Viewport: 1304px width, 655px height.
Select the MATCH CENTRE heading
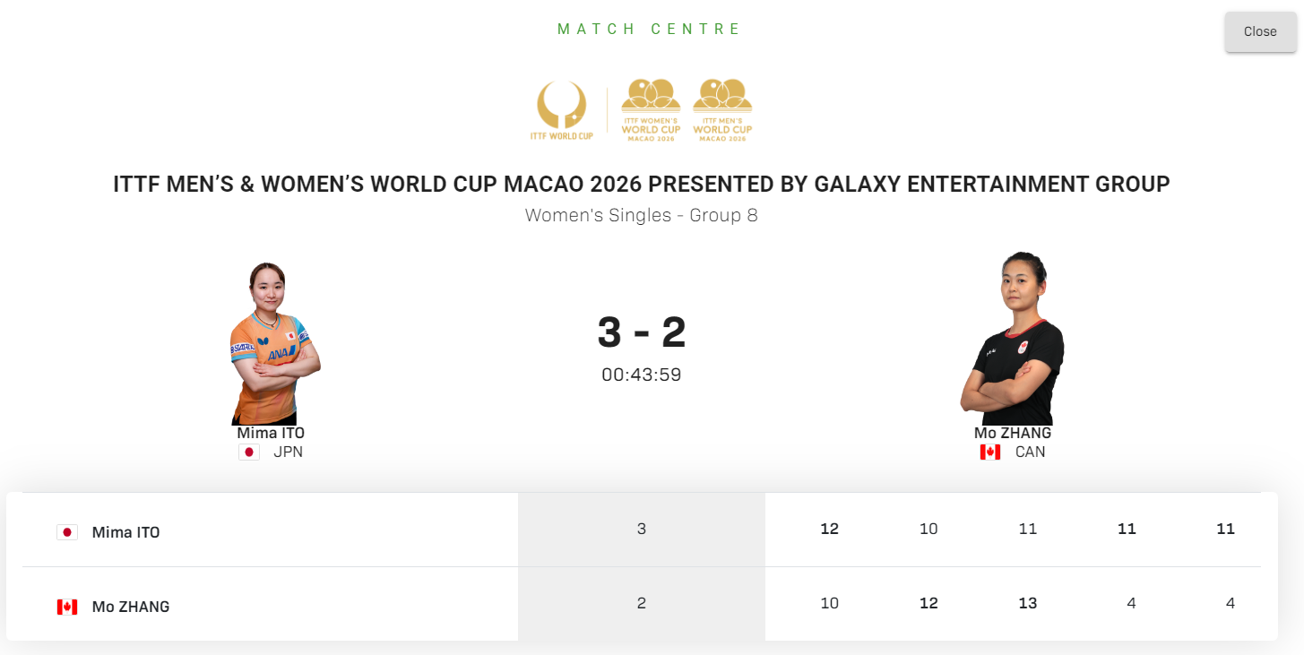[650, 29]
